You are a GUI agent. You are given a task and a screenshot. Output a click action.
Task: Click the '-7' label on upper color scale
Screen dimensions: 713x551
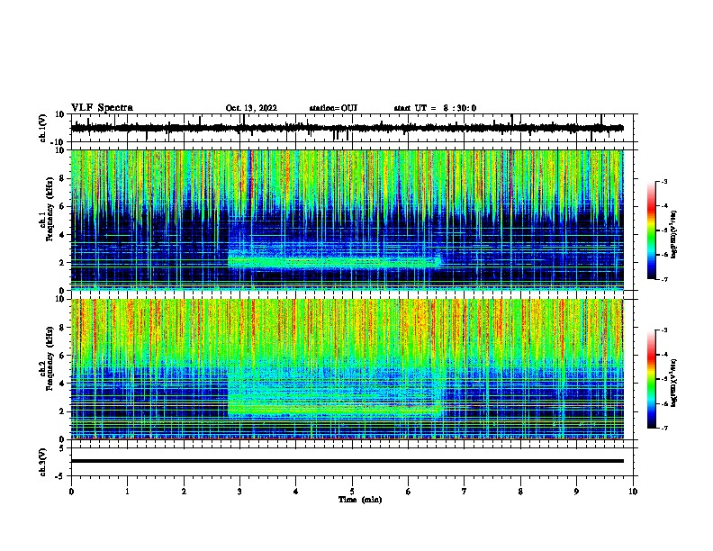click(664, 280)
